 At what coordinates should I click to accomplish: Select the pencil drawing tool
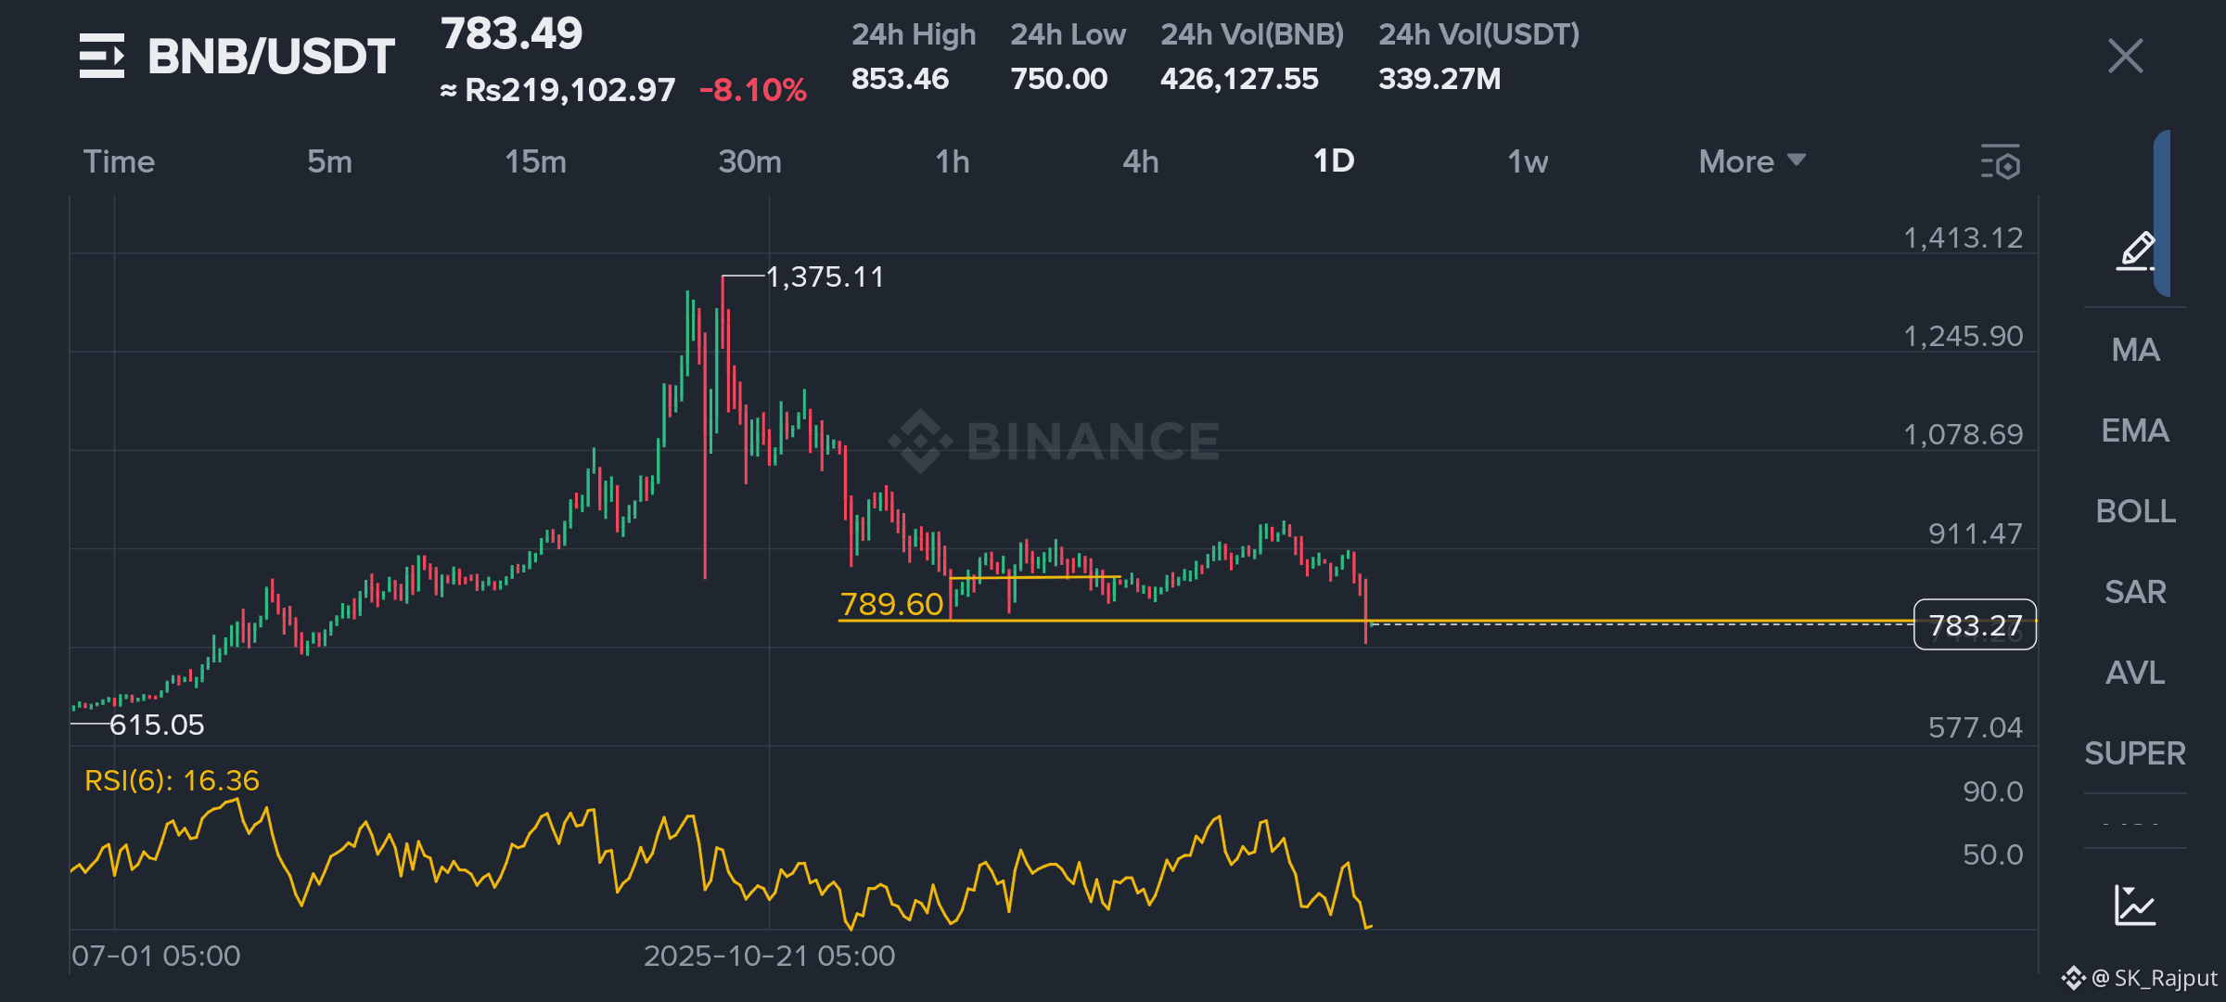pyautogui.click(x=2135, y=250)
